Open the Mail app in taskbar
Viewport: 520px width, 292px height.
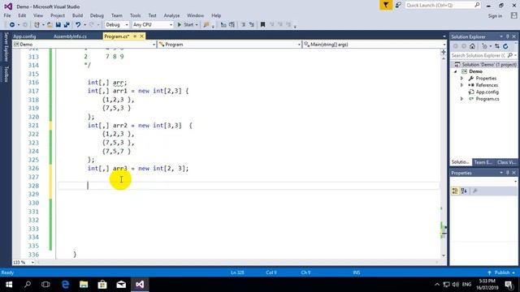pos(121,285)
